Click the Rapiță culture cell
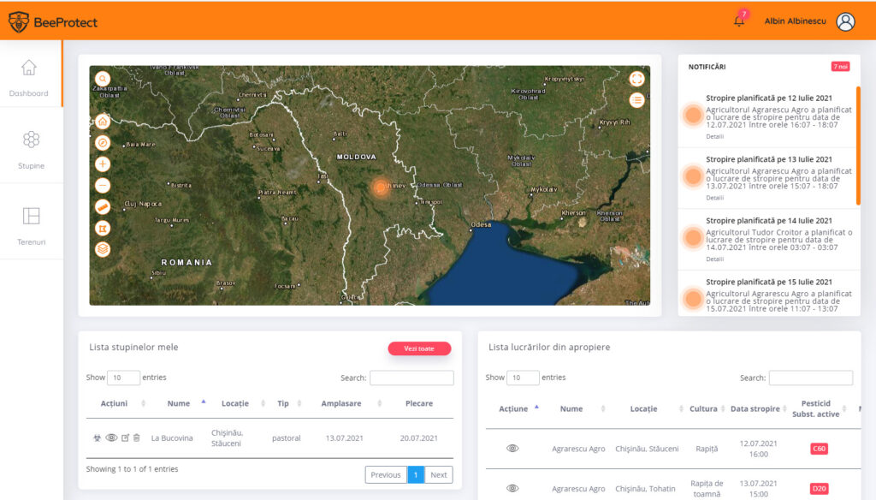Viewport: 876px width, 500px height. click(707, 449)
